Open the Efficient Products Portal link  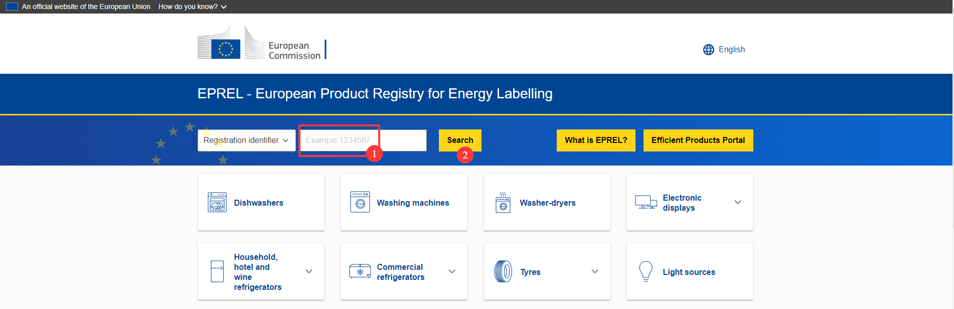pyautogui.click(x=698, y=140)
